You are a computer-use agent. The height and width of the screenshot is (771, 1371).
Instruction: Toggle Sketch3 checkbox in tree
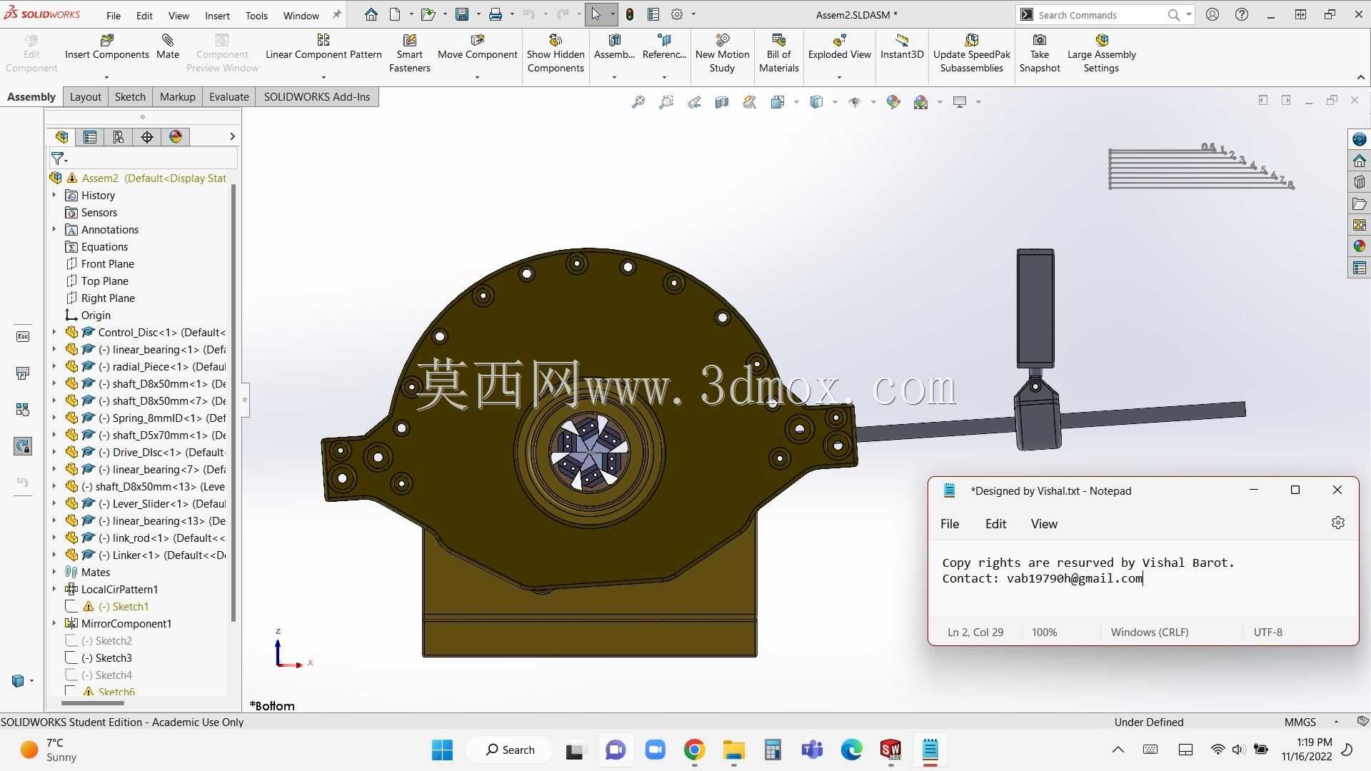tap(71, 657)
